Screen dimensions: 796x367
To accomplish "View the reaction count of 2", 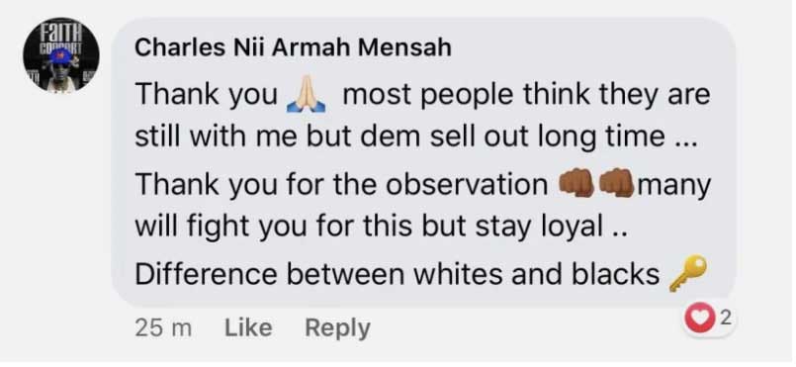I will point(725,319).
